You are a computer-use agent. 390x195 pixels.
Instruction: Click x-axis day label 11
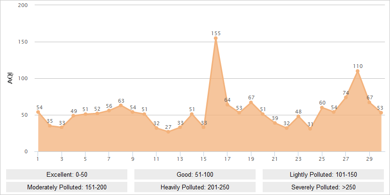156,159
